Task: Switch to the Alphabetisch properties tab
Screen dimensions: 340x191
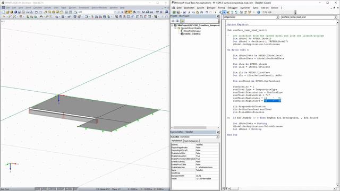Action: (177, 141)
